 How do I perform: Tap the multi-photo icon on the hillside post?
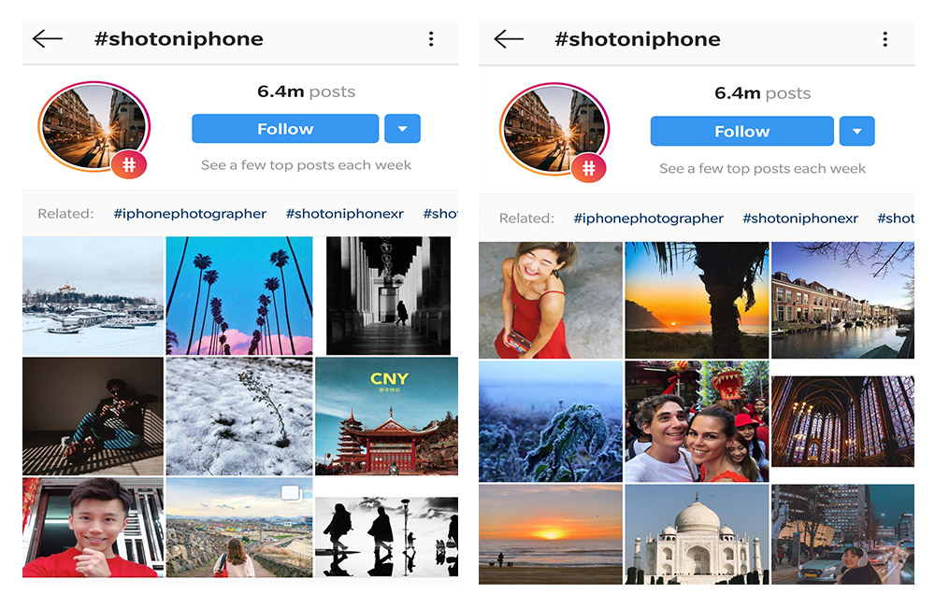[x=292, y=493]
